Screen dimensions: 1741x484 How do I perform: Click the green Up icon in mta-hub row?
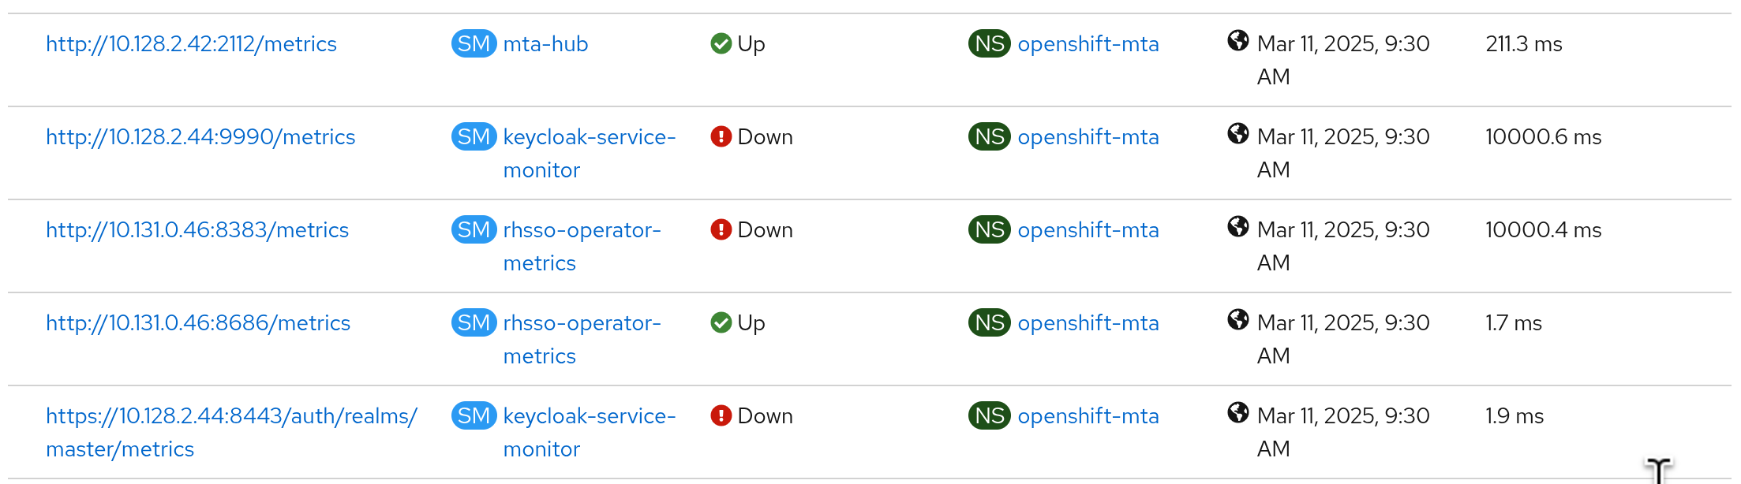coord(721,43)
